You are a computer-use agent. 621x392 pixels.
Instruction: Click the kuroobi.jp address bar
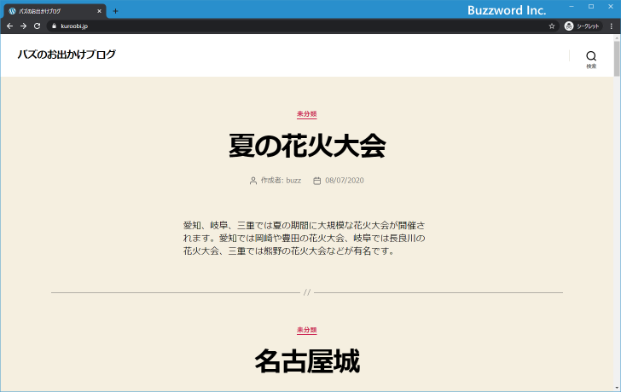(303, 26)
